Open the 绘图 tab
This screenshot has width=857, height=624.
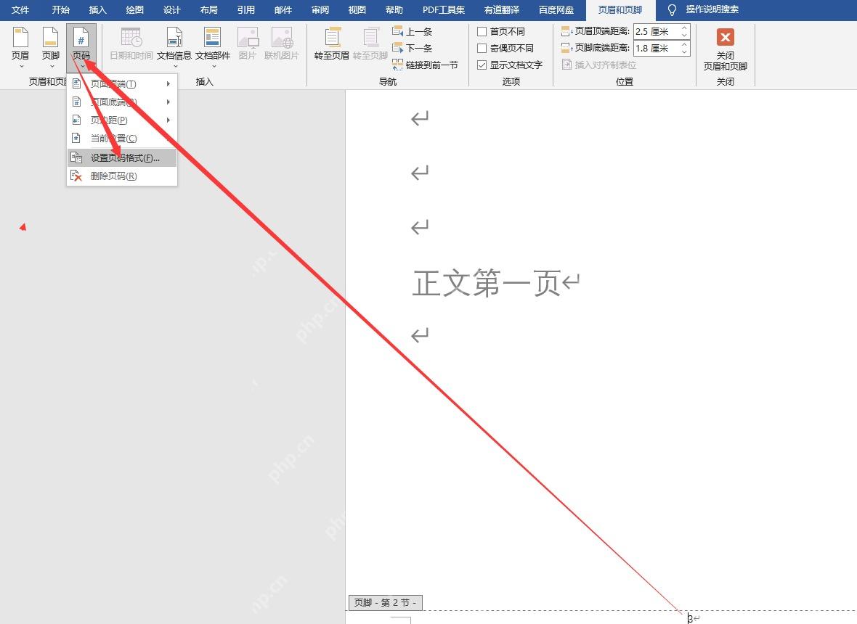coord(135,10)
